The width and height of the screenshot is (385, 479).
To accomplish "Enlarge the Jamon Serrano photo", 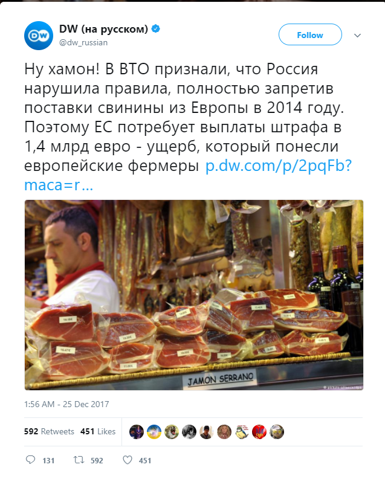I will [x=194, y=295].
